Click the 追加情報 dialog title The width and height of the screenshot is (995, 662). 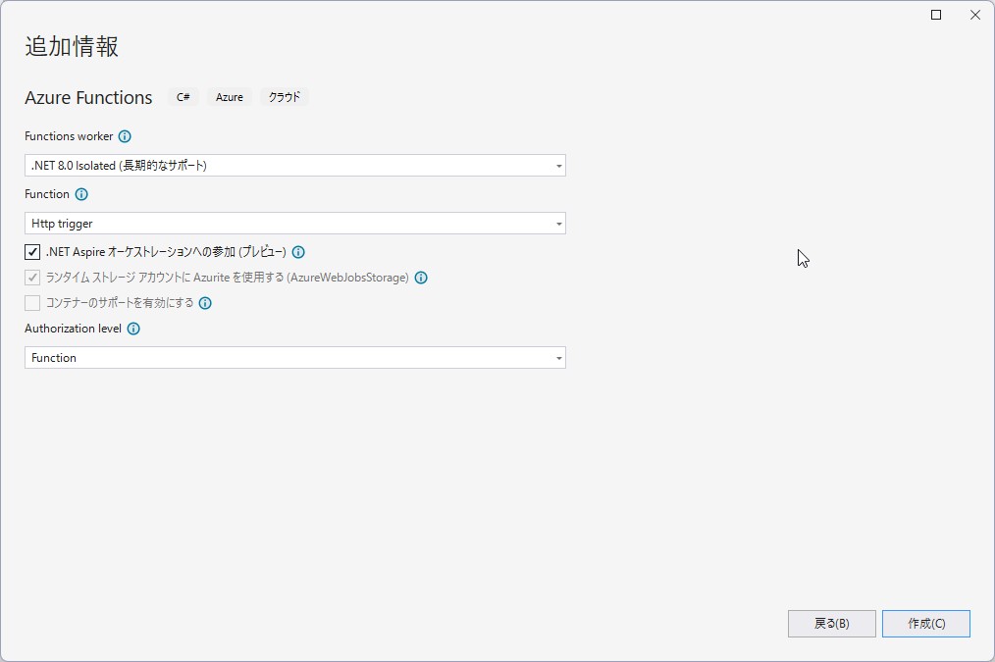tap(72, 46)
